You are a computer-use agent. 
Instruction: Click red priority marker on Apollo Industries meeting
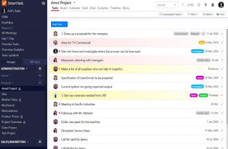60,104
